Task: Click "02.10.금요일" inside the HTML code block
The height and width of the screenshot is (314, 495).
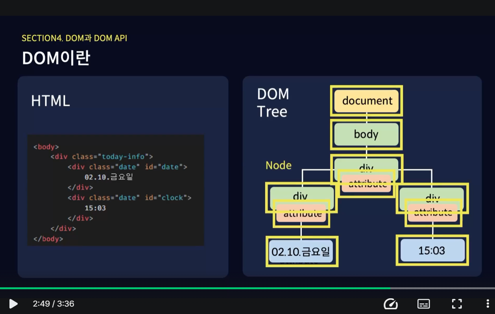Action: (109, 177)
